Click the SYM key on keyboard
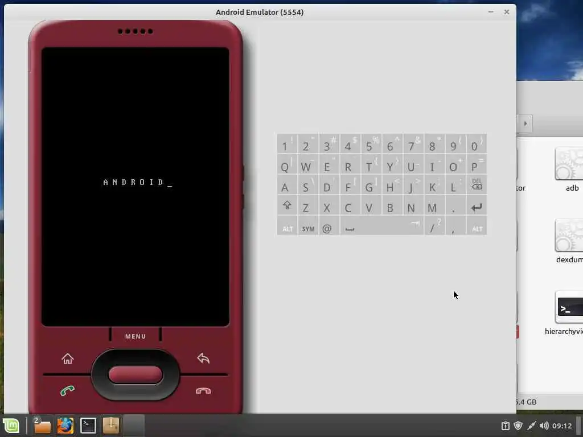This screenshot has width=583, height=437. pos(308,226)
